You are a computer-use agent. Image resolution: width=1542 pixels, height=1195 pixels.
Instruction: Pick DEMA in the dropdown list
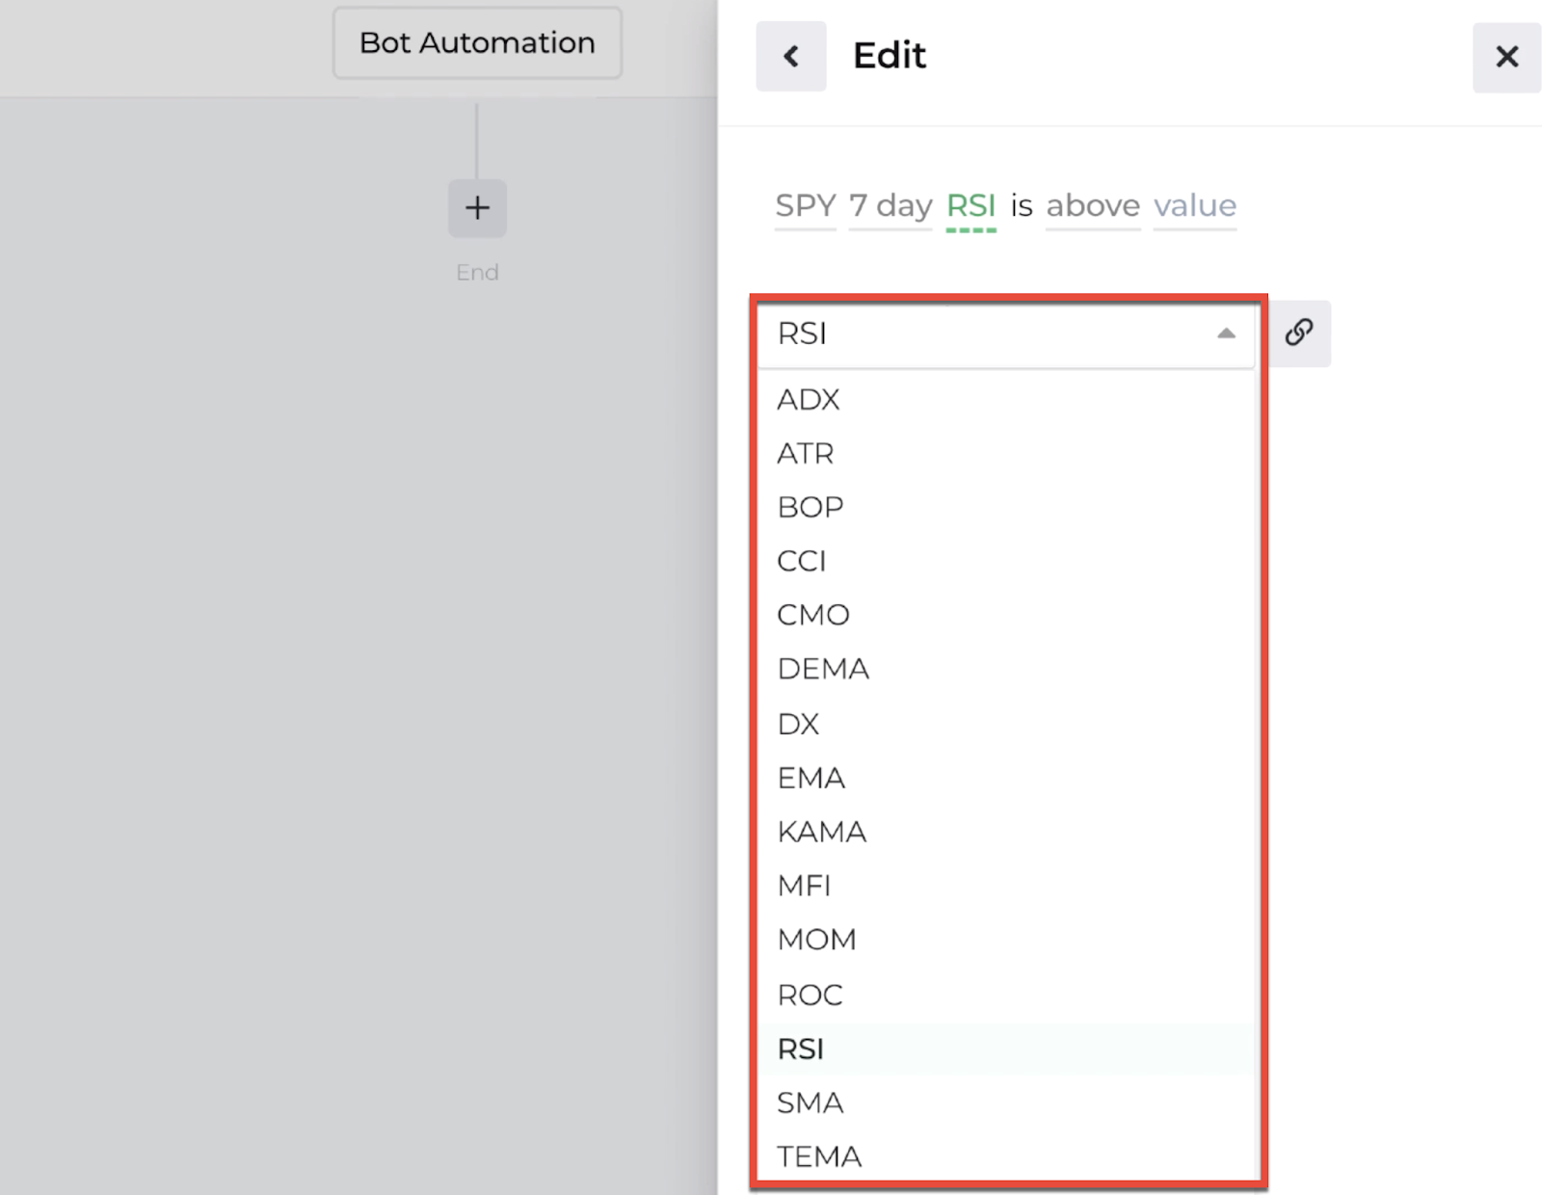coord(1008,669)
